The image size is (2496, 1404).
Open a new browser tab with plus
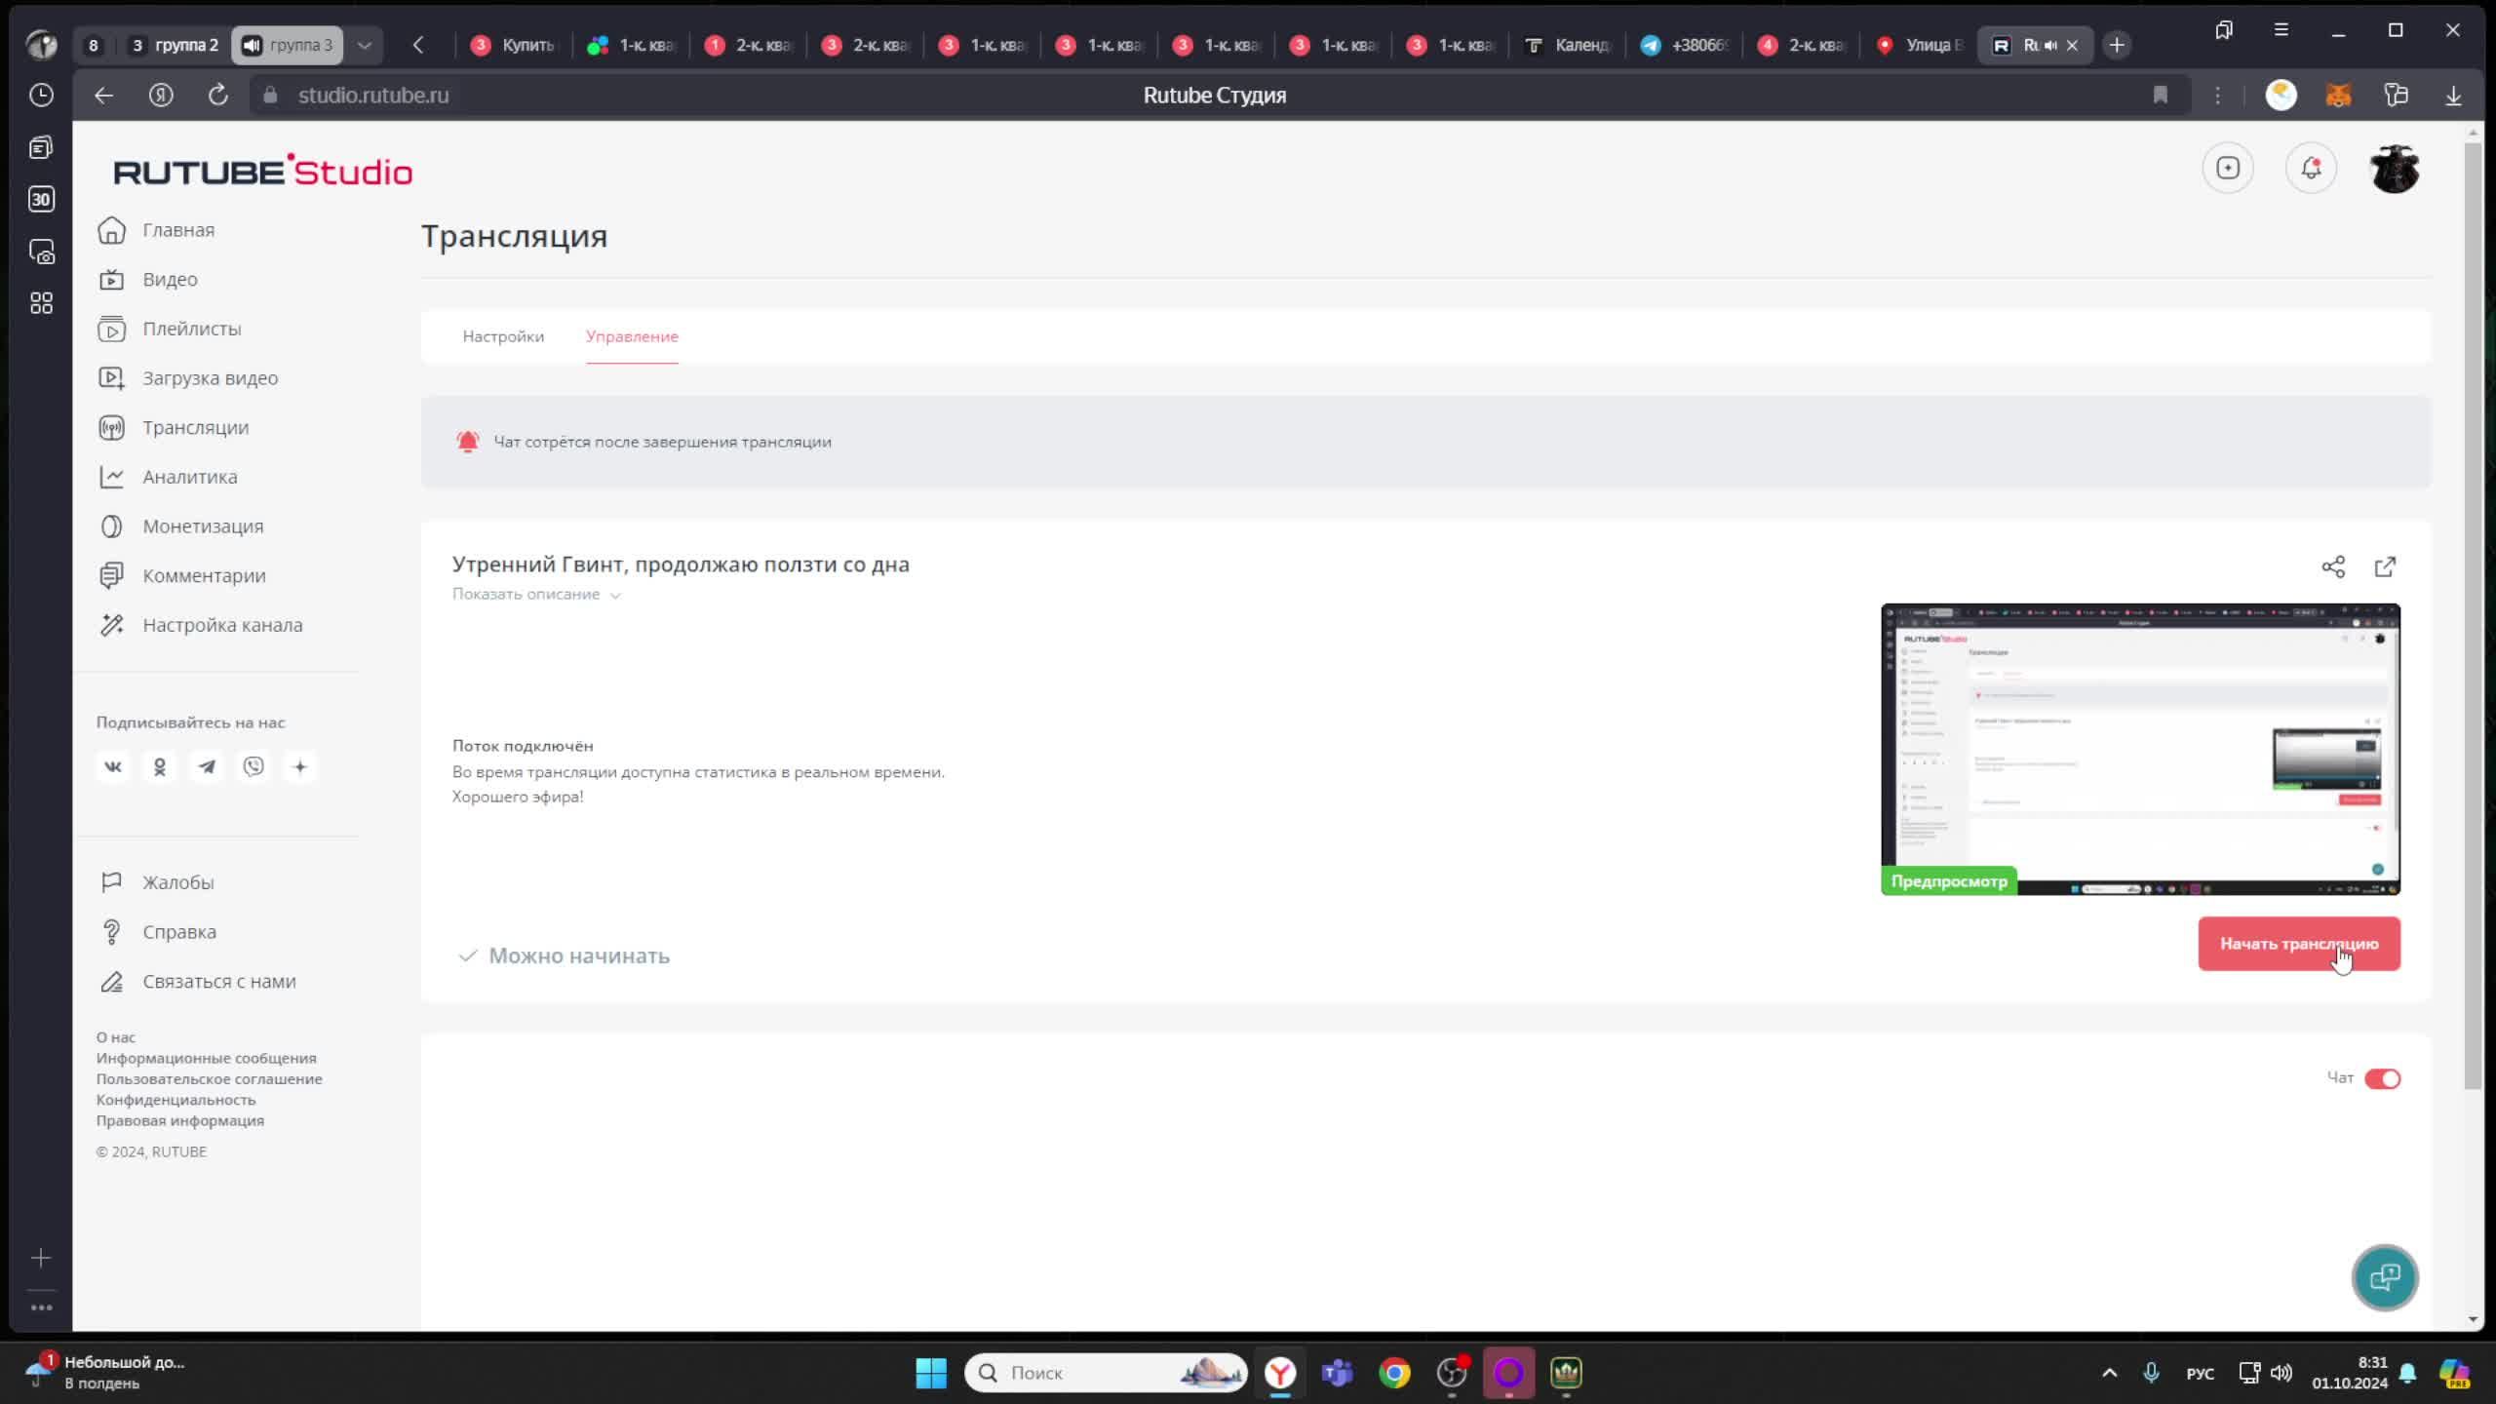[2116, 45]
